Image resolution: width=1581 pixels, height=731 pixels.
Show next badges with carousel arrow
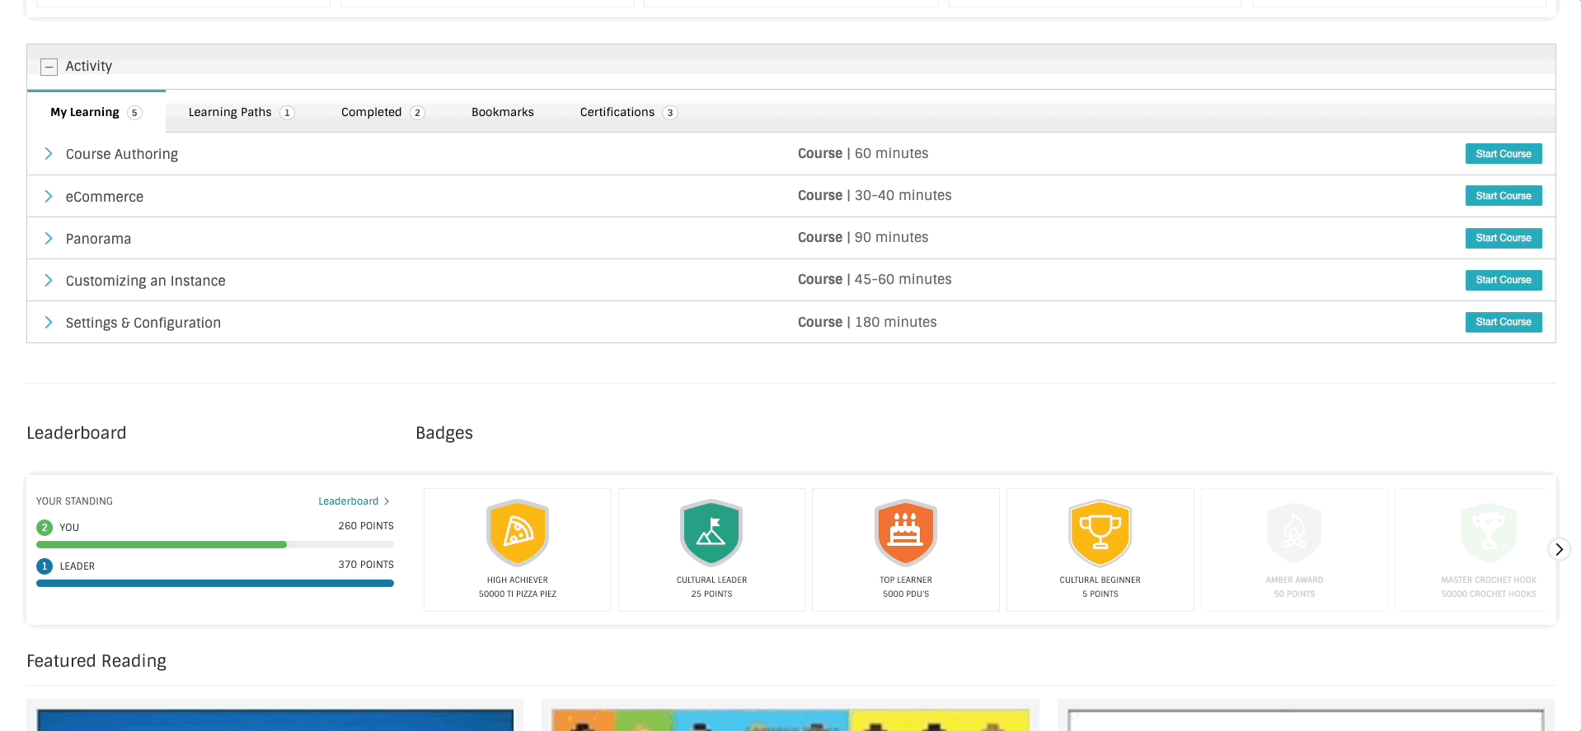1559,549
